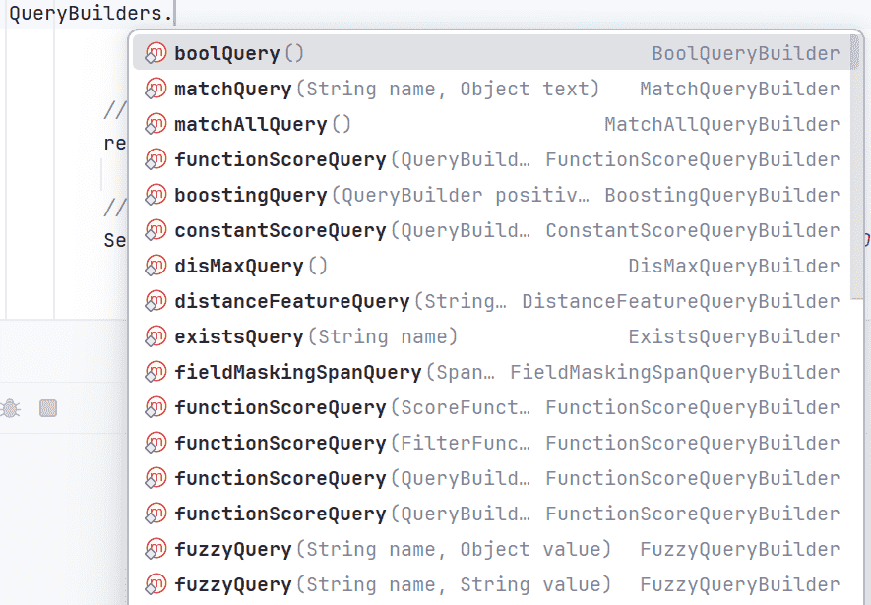This screenshot has height=605, width=871.
Task: Click the BoolQueryBuilder return type label
Action: 745,54
